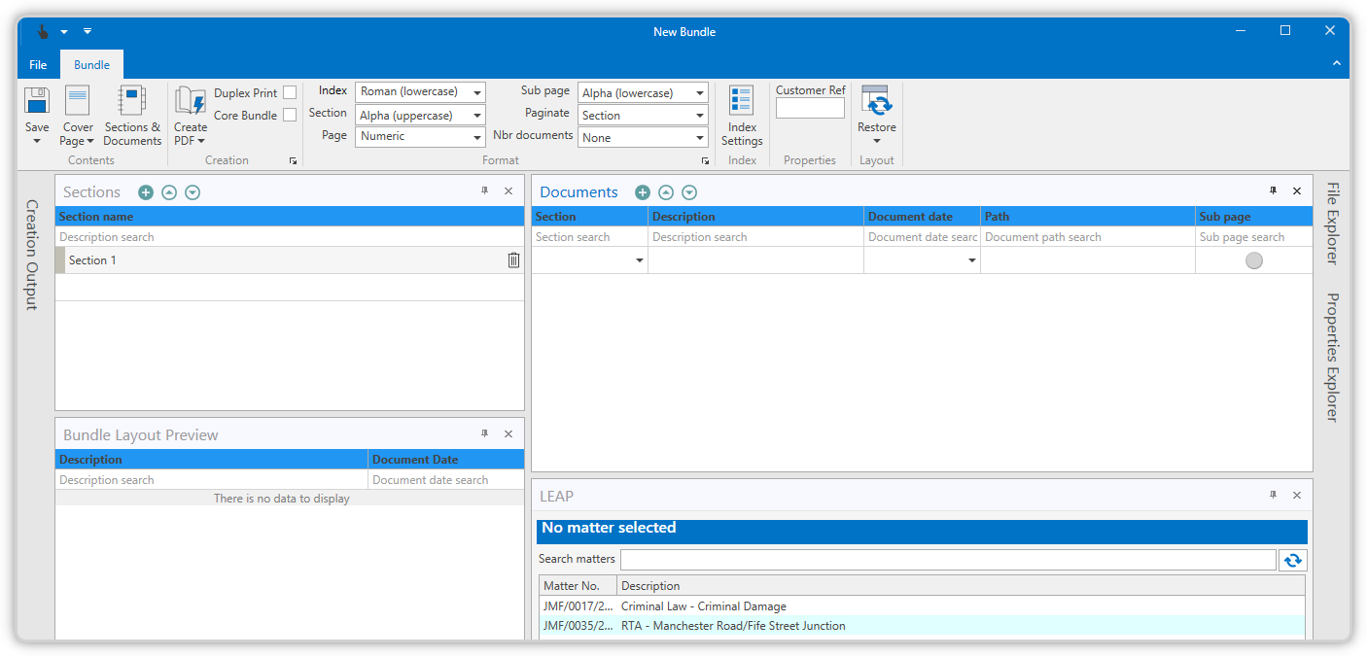Click the Create PDF icon
1367x657 pixels.
tap(190, 102)
